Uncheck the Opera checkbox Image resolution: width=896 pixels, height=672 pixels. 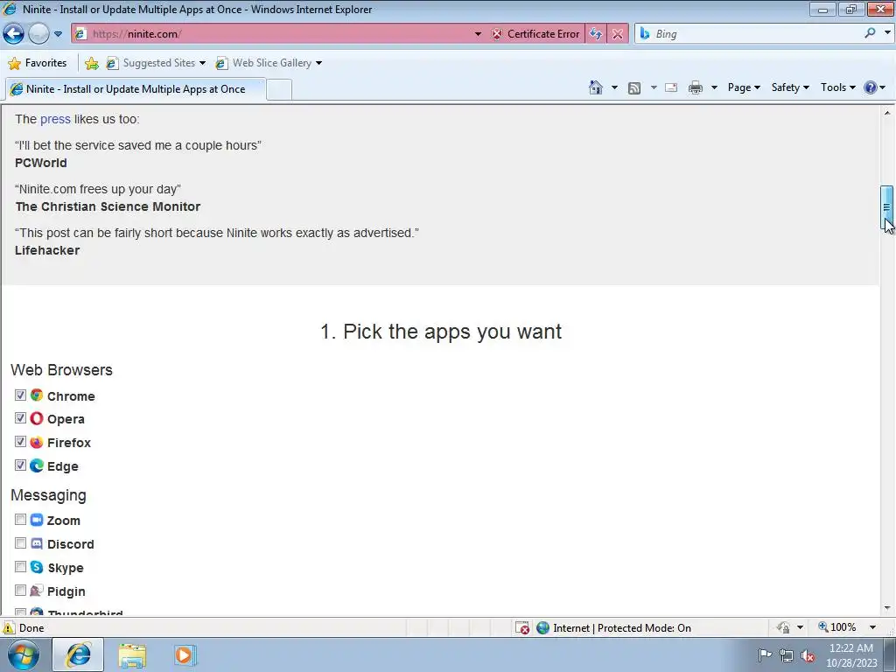tap(21, 418)
